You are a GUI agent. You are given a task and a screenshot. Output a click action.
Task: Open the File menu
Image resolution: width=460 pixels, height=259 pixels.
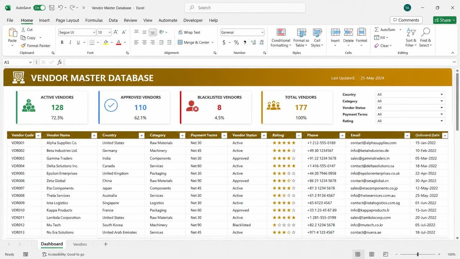point(10,20)
